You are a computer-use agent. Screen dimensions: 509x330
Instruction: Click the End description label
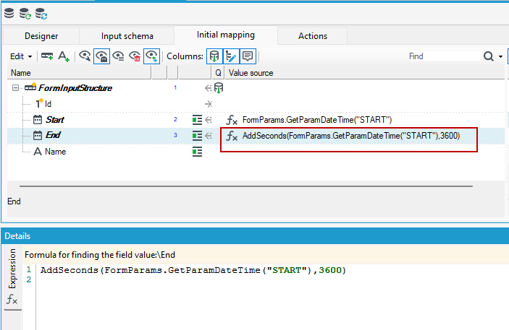pyautogui.click(x=14, y=201)
